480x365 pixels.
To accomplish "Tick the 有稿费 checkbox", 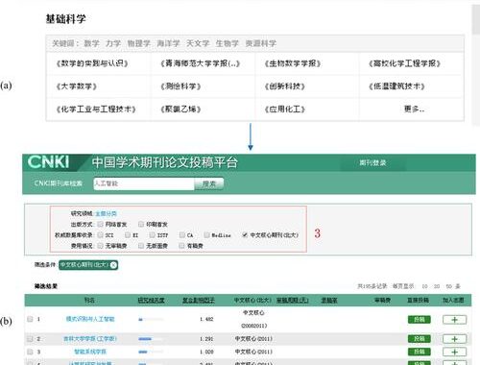I will point(181,246).
